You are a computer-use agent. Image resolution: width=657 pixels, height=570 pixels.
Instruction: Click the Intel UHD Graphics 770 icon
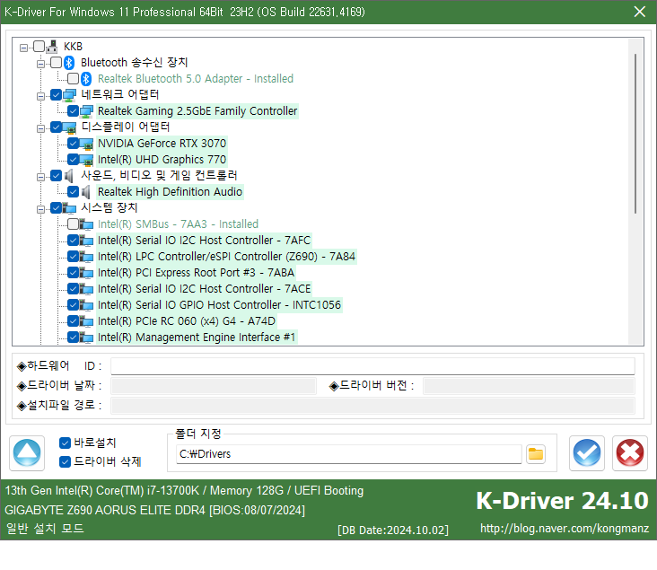pos(86,160)
